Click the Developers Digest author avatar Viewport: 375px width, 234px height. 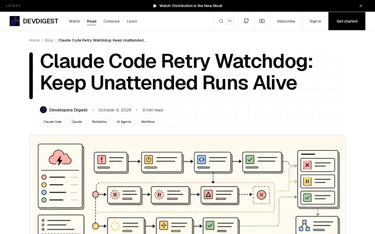[43, 110]
